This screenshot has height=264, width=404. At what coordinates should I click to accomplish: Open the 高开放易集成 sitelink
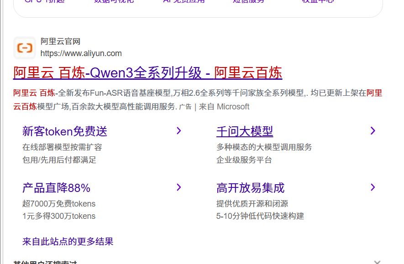tap(250, 188)
